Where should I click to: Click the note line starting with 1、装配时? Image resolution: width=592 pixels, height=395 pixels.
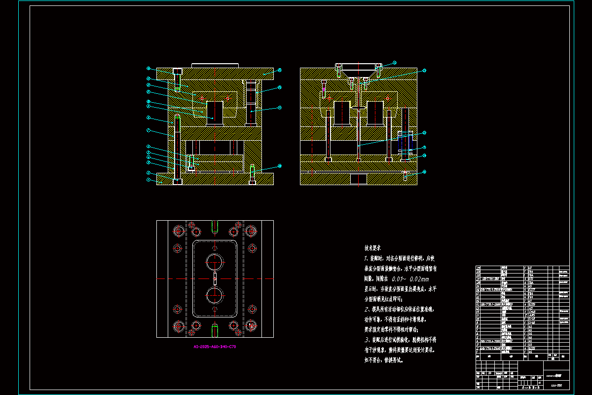[x=399, y=258]
